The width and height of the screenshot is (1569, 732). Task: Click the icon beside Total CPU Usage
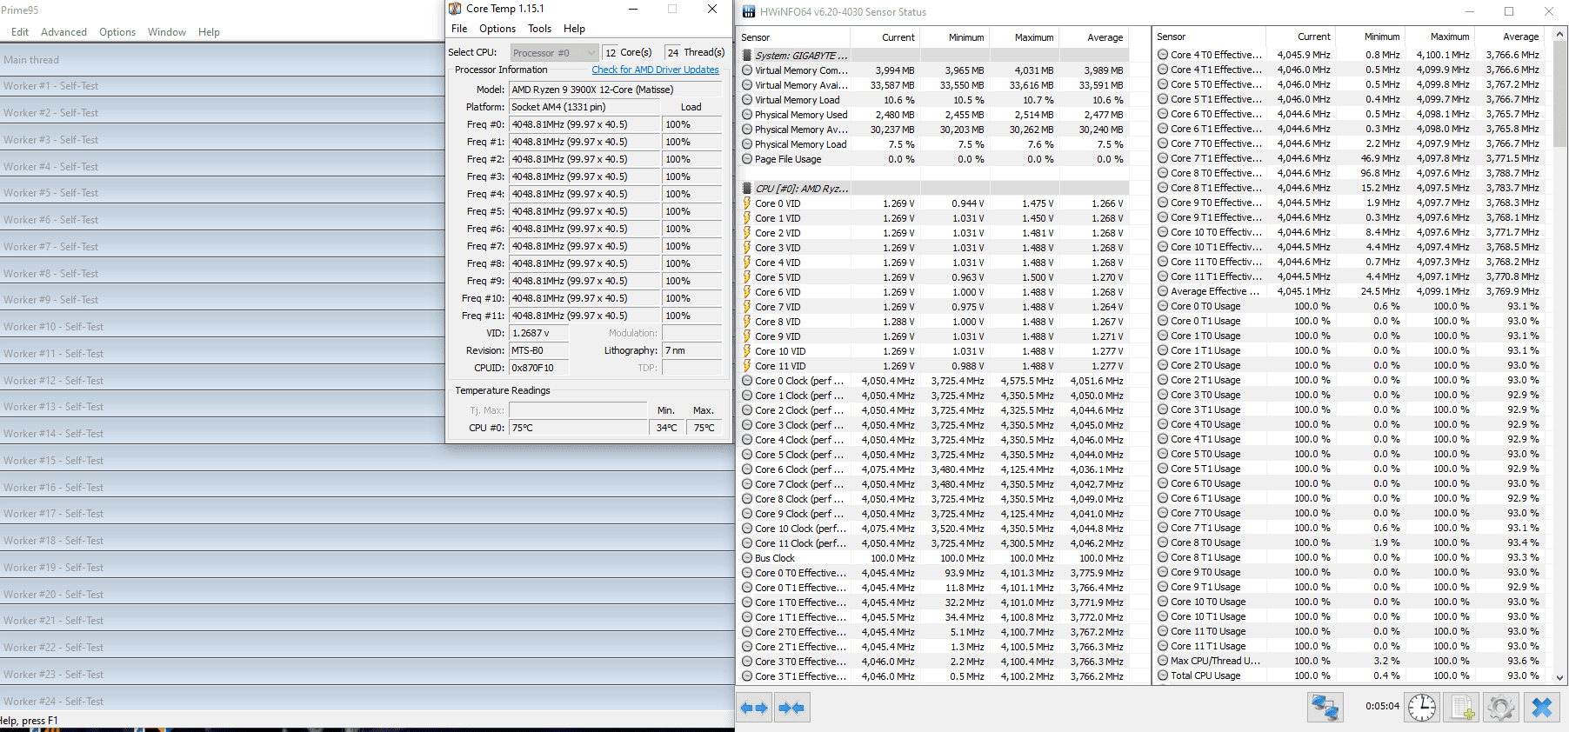click(1163, 675)
